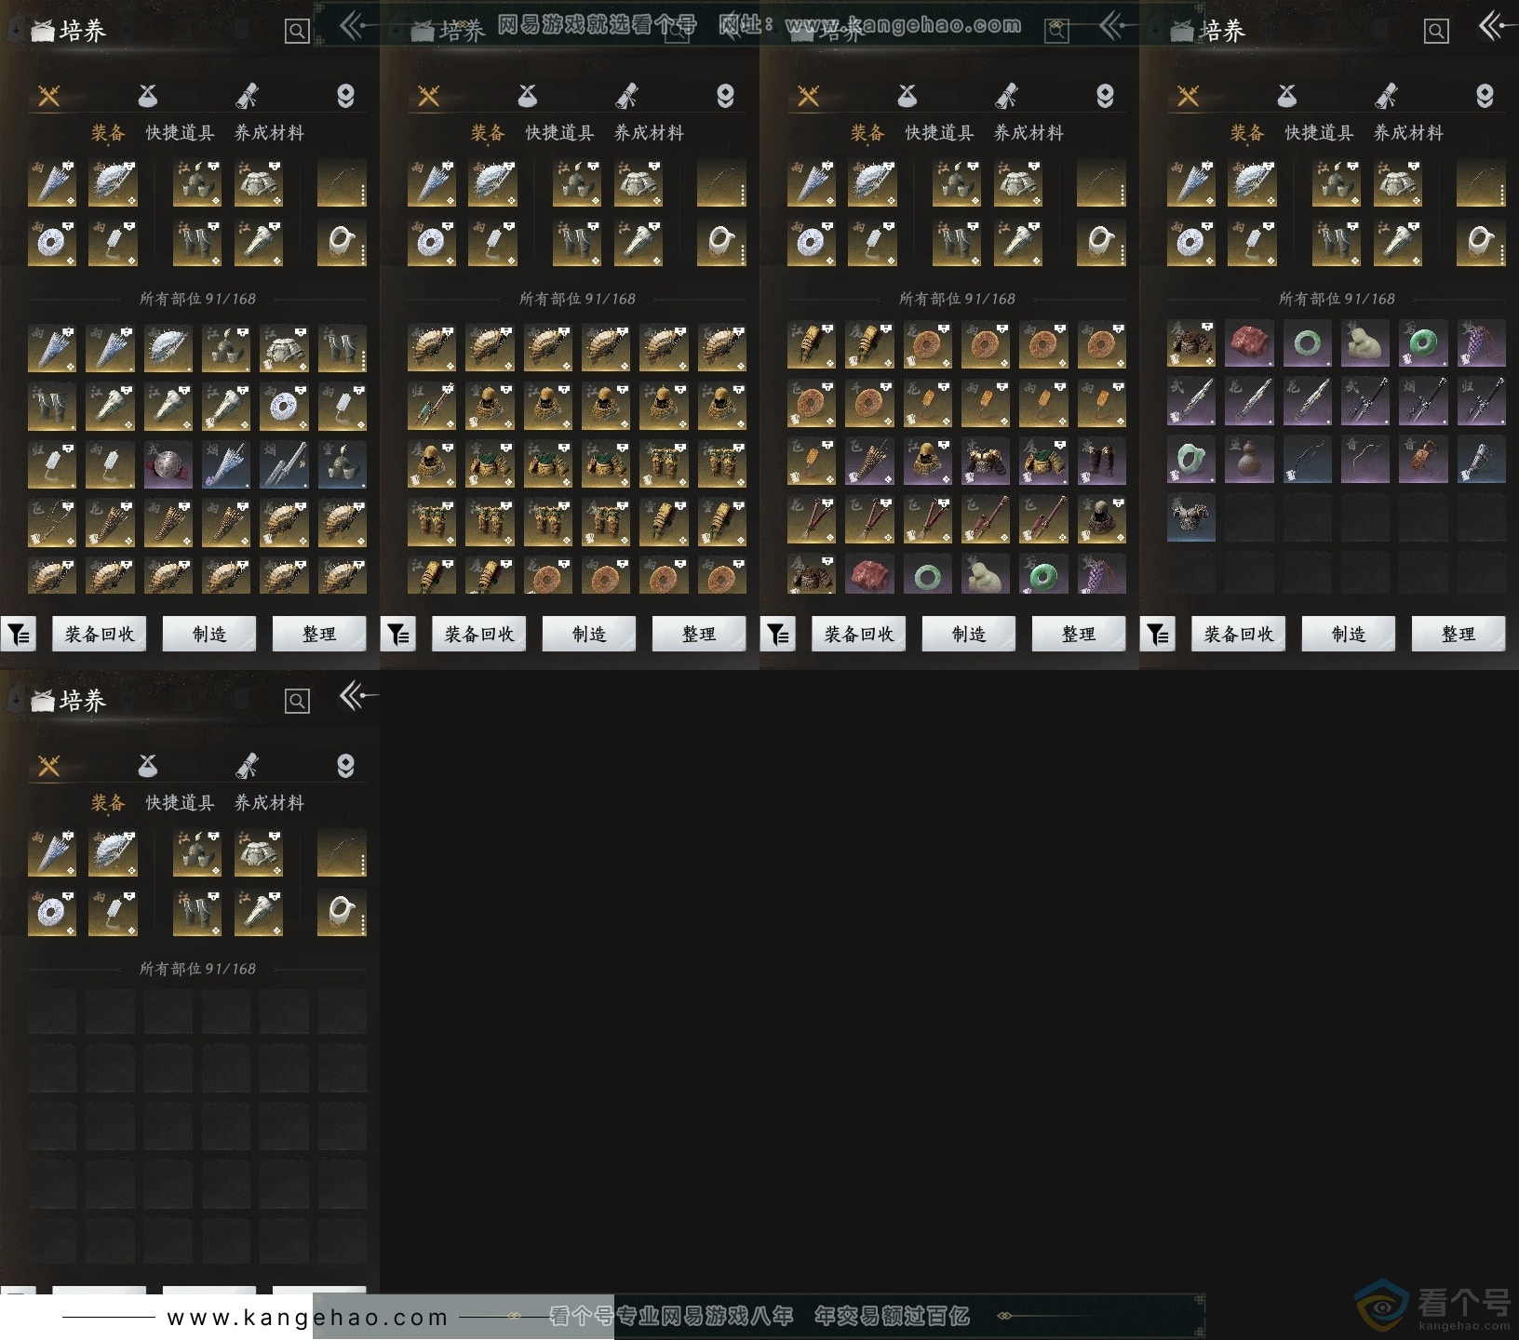
Task: Open search in the top-right 培养 panel
Action: (1436, 32)
